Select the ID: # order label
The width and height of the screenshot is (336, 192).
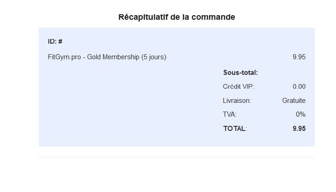pos(55,41)
